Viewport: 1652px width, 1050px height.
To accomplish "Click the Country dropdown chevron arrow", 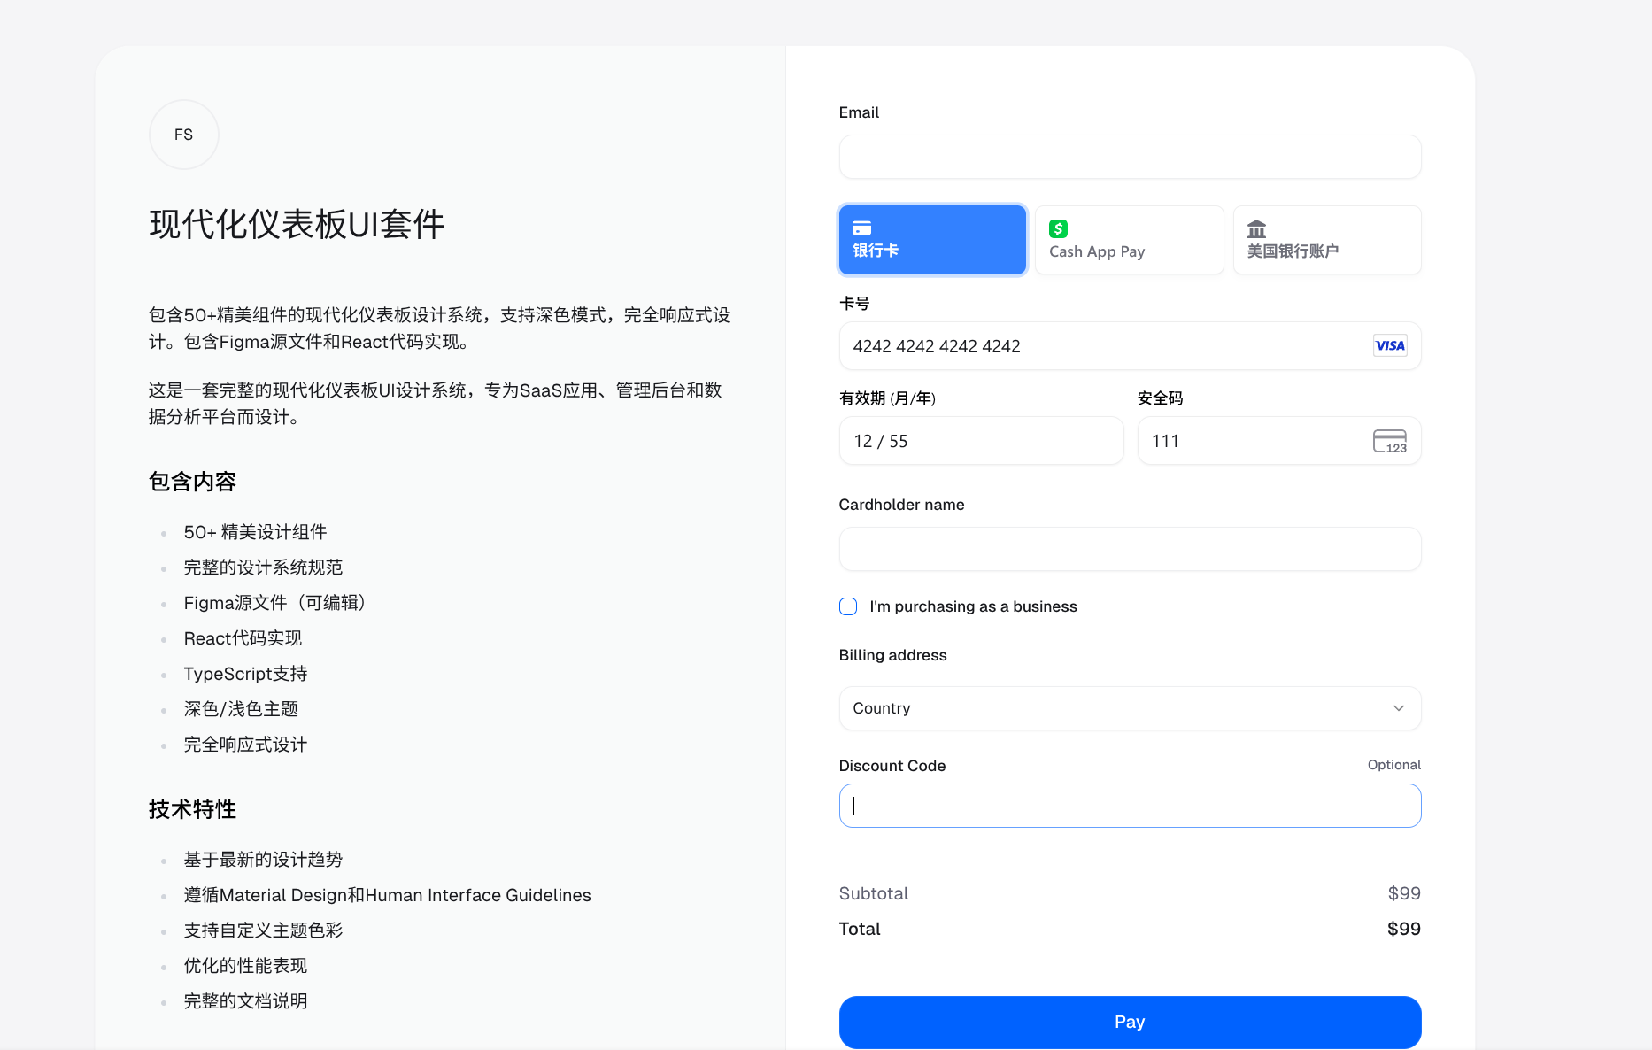I will click(1398, 708).
